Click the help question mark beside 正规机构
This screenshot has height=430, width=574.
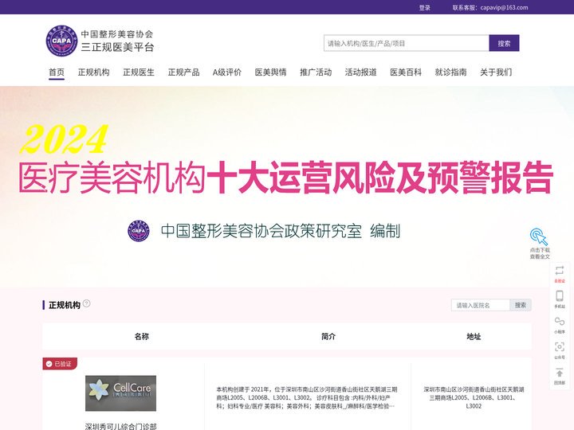click(86, 303)
